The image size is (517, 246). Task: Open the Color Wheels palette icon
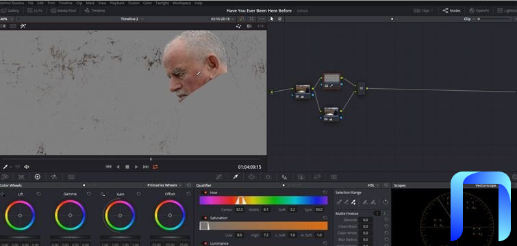point(37,177)
